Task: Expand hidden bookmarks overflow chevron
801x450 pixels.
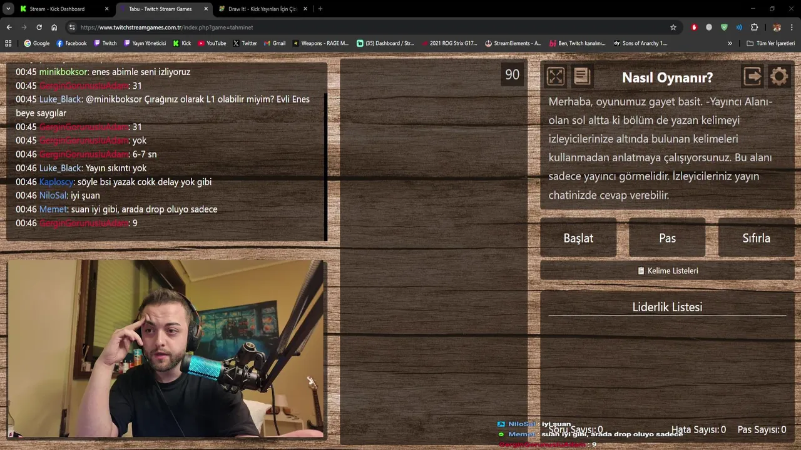Action: (x=730, y=43)
